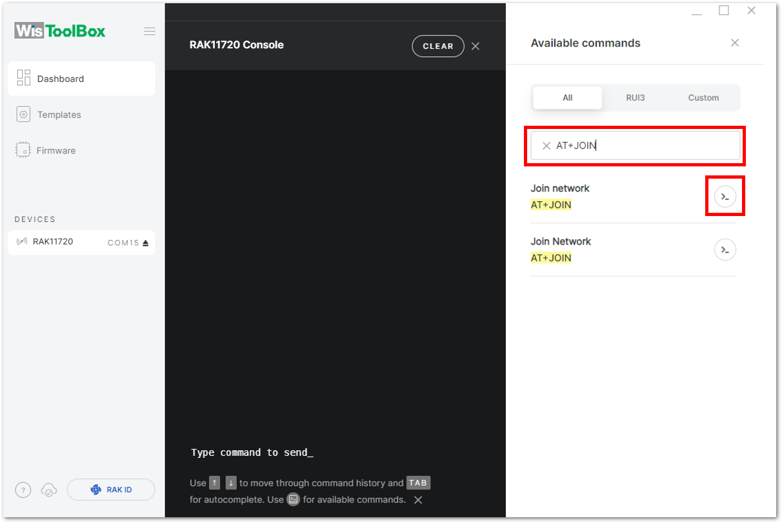The image size is (782, 523).
Task: Run the first 'Join network' command
Action: pos(725,197)
